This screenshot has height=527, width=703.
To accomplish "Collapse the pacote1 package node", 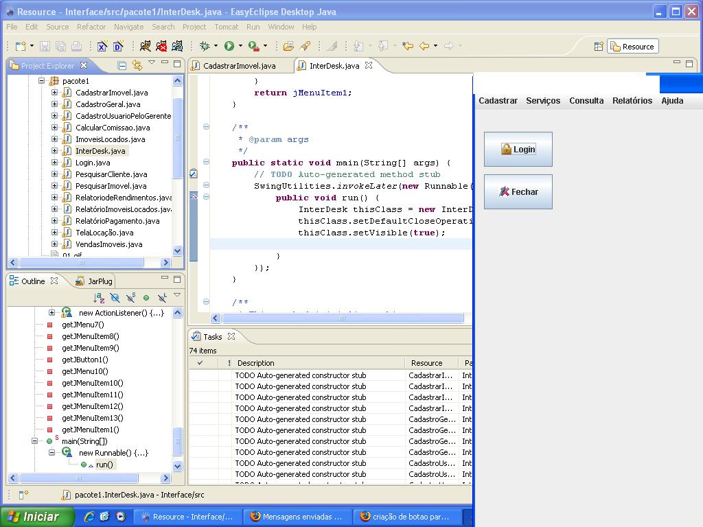I will [41, 81].
